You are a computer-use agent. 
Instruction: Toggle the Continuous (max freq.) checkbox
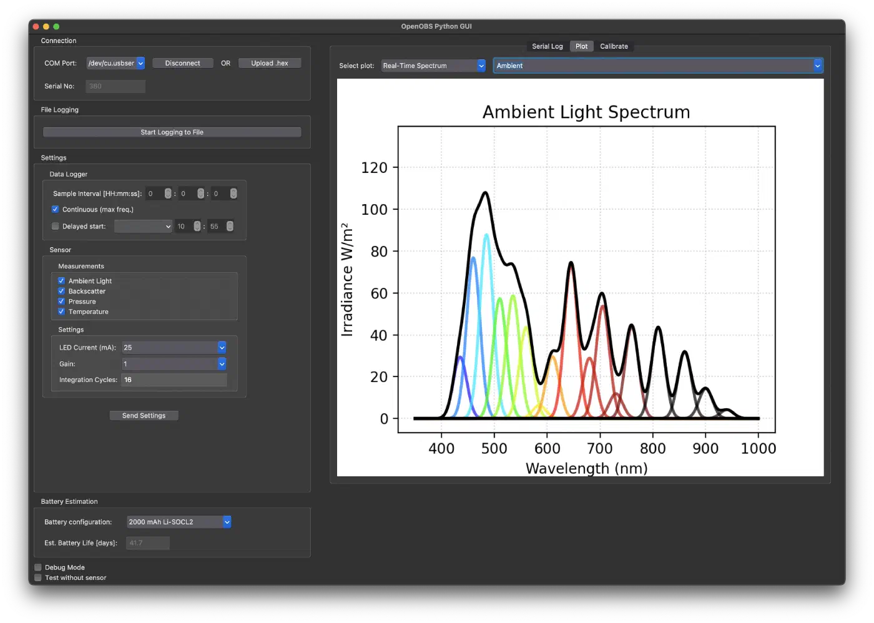pyautogui.click(x=55, y=209)
